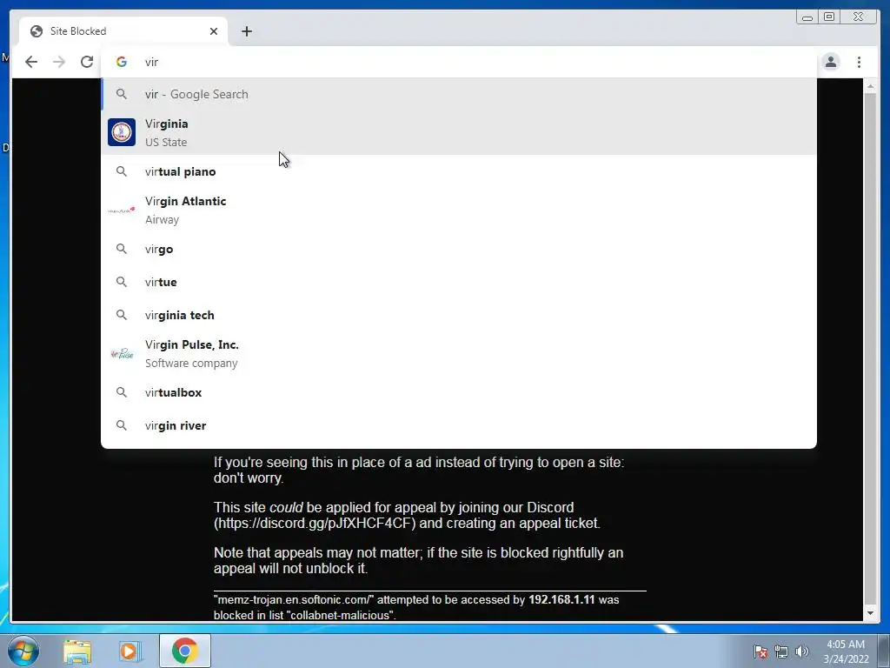Click the vertical scrollbar thumb
Viewport: 890px width, 668px height.
coord(870,348)
